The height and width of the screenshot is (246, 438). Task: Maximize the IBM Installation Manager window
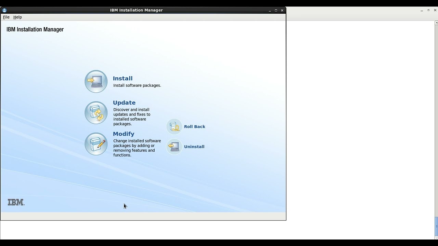276,10
